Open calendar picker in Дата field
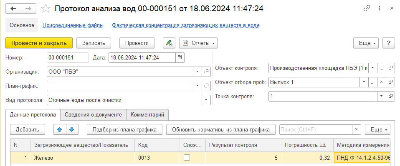The image size is (400, 166). click(x=180, y=57)
